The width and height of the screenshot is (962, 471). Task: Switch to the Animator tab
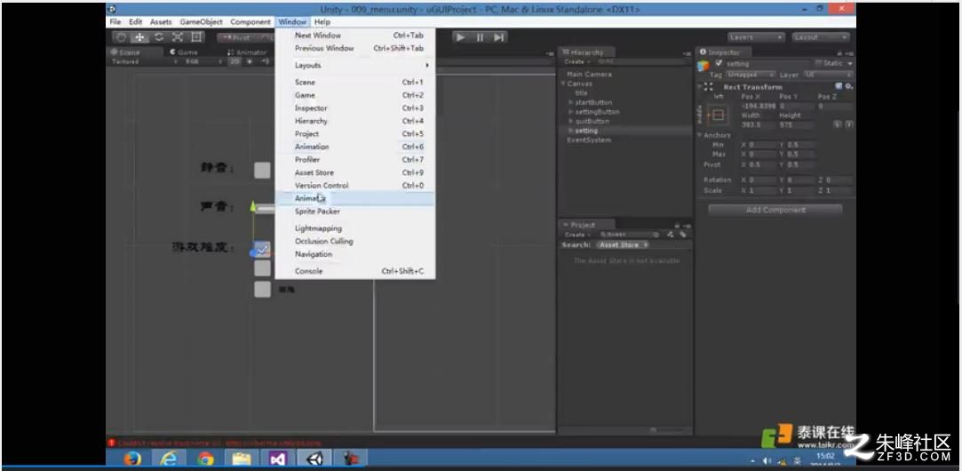(x=248, y=52)
